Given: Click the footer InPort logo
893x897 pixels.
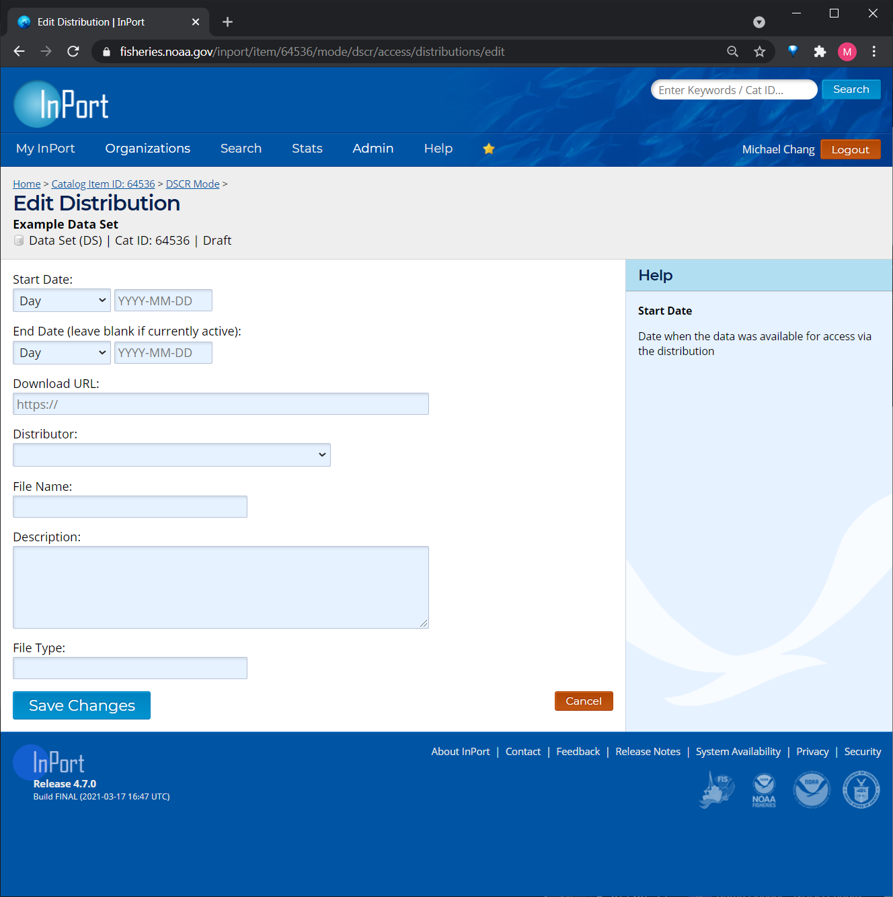Looking at the screenshot, I should coord(49,763).
